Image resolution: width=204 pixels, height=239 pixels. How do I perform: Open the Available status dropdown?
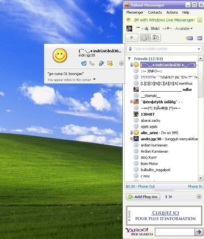[184, 29]
